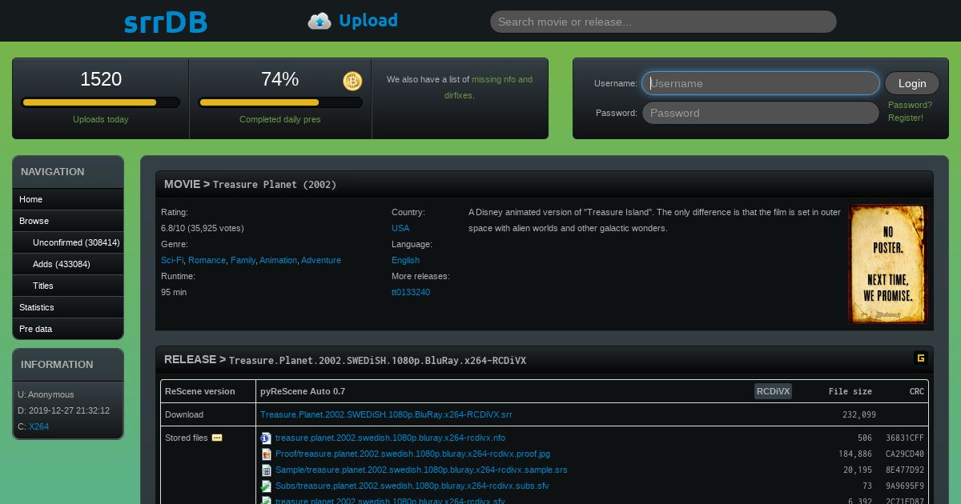Open the USA country link
961x504 pixels.
pos(400,228)
